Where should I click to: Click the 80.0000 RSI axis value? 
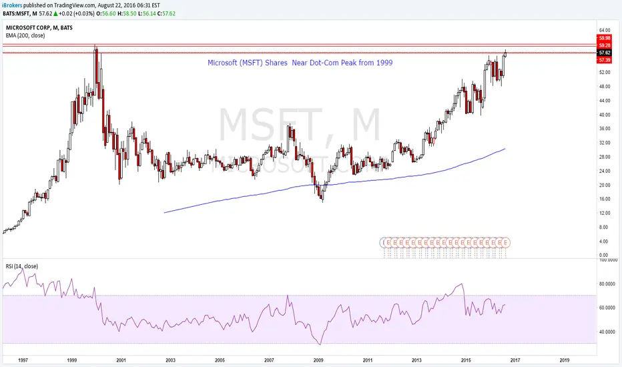point(608,284)
